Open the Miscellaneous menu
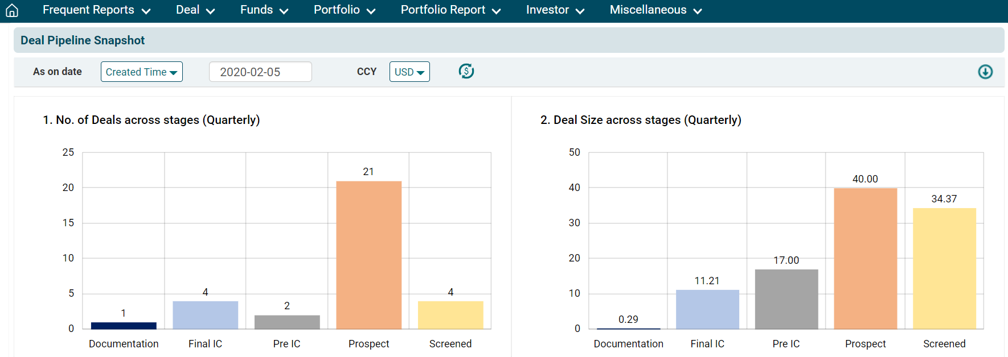The width and height of the screenshot is (1008, 357). click(x=655, y=10)
